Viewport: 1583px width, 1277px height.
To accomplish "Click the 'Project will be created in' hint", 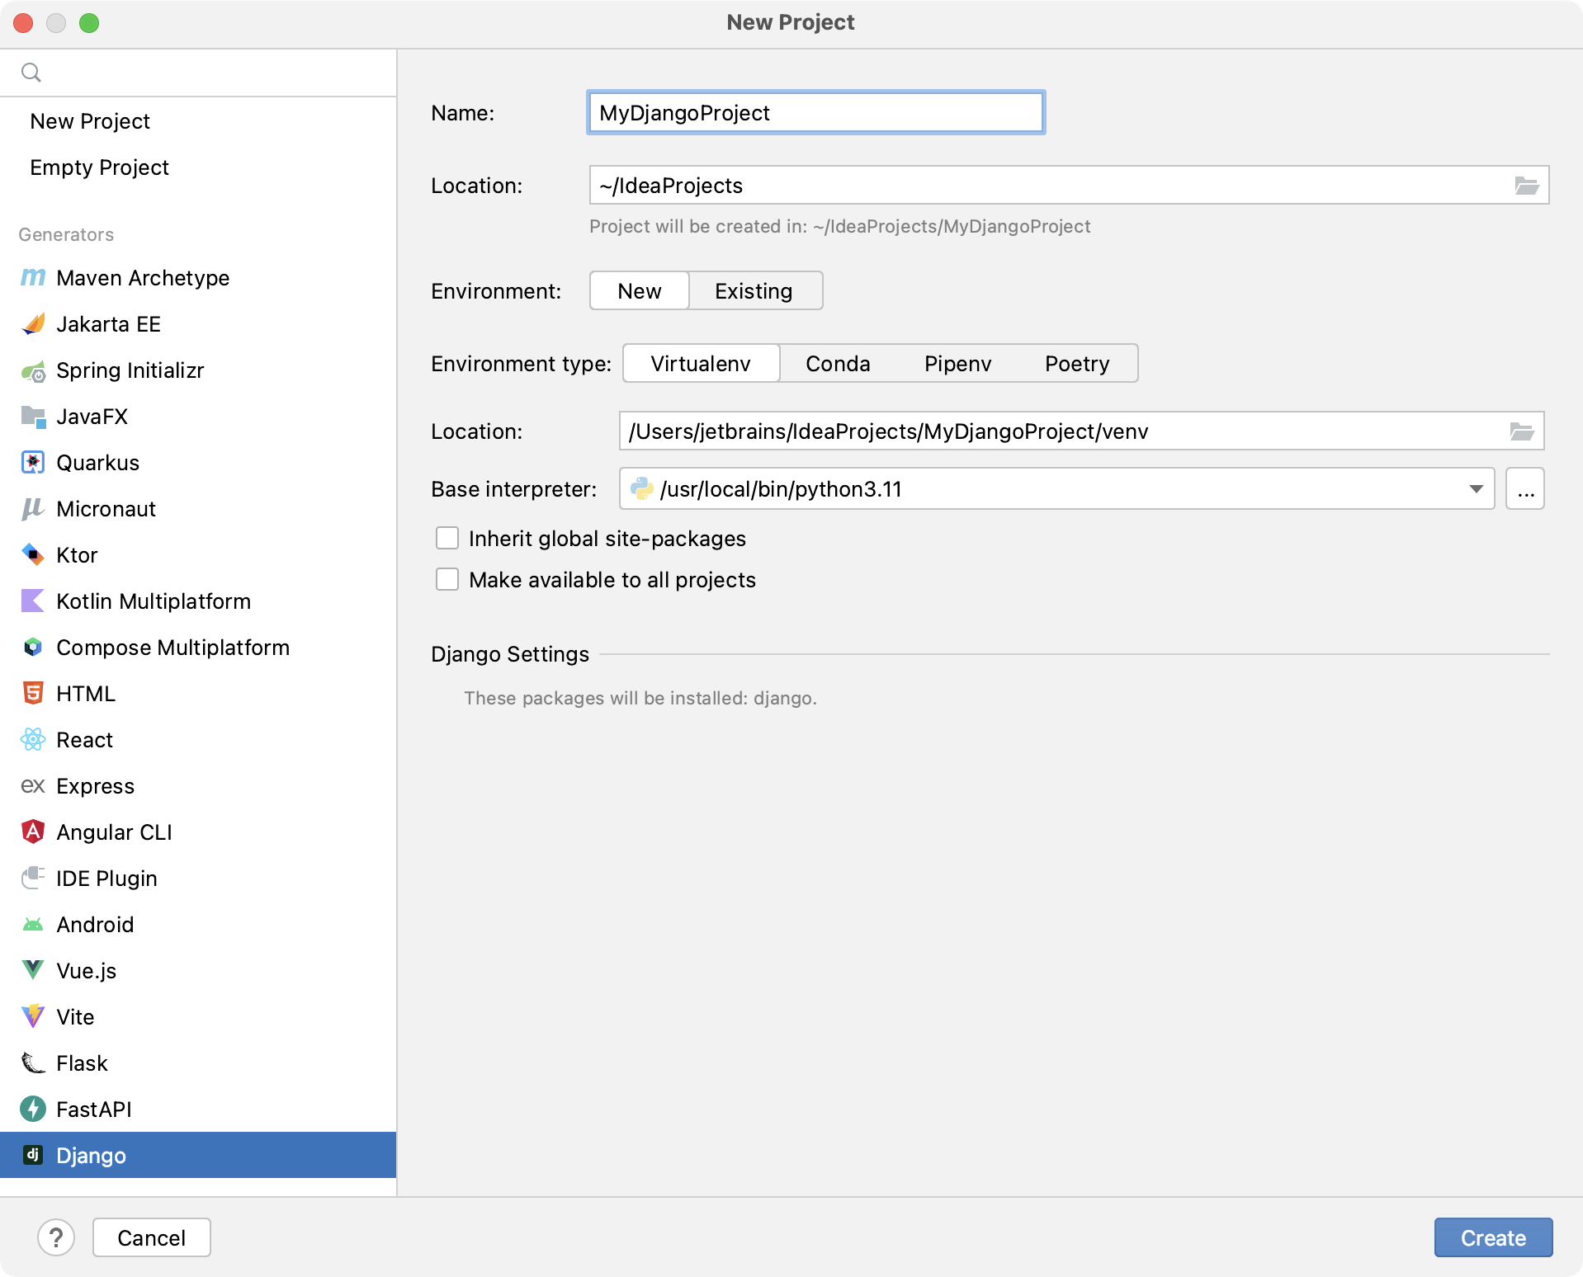I will 839,226.
